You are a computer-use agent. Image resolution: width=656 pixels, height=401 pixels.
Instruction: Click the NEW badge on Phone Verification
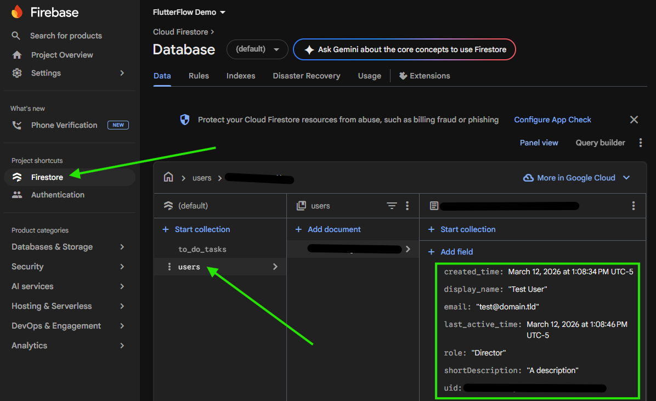pyautogui.click(x=118, y=125)
